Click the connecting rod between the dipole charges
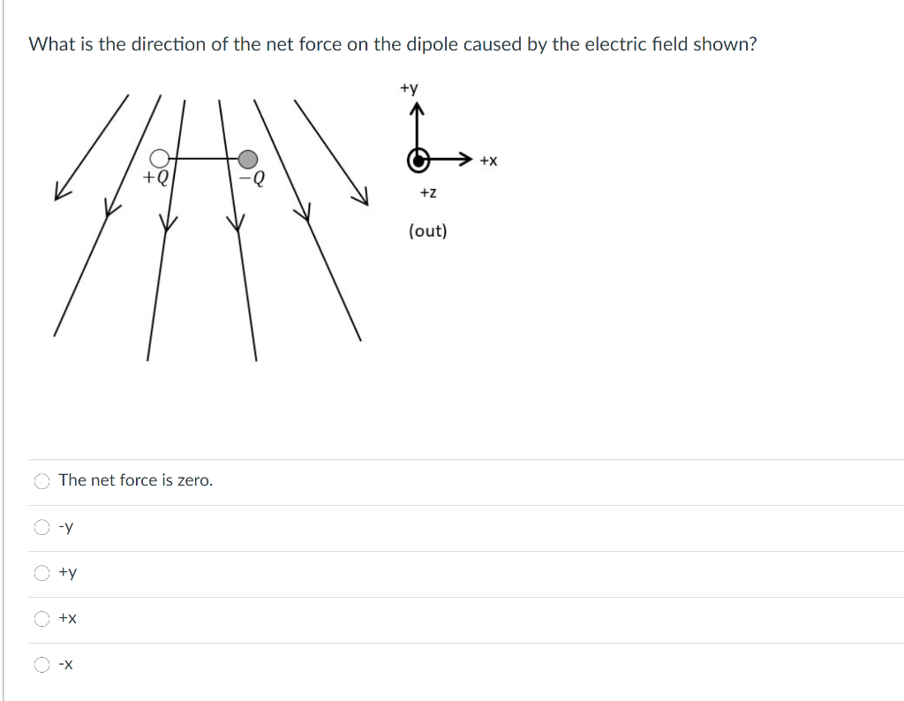Screen dimensions: 904x701 point(203,159)
